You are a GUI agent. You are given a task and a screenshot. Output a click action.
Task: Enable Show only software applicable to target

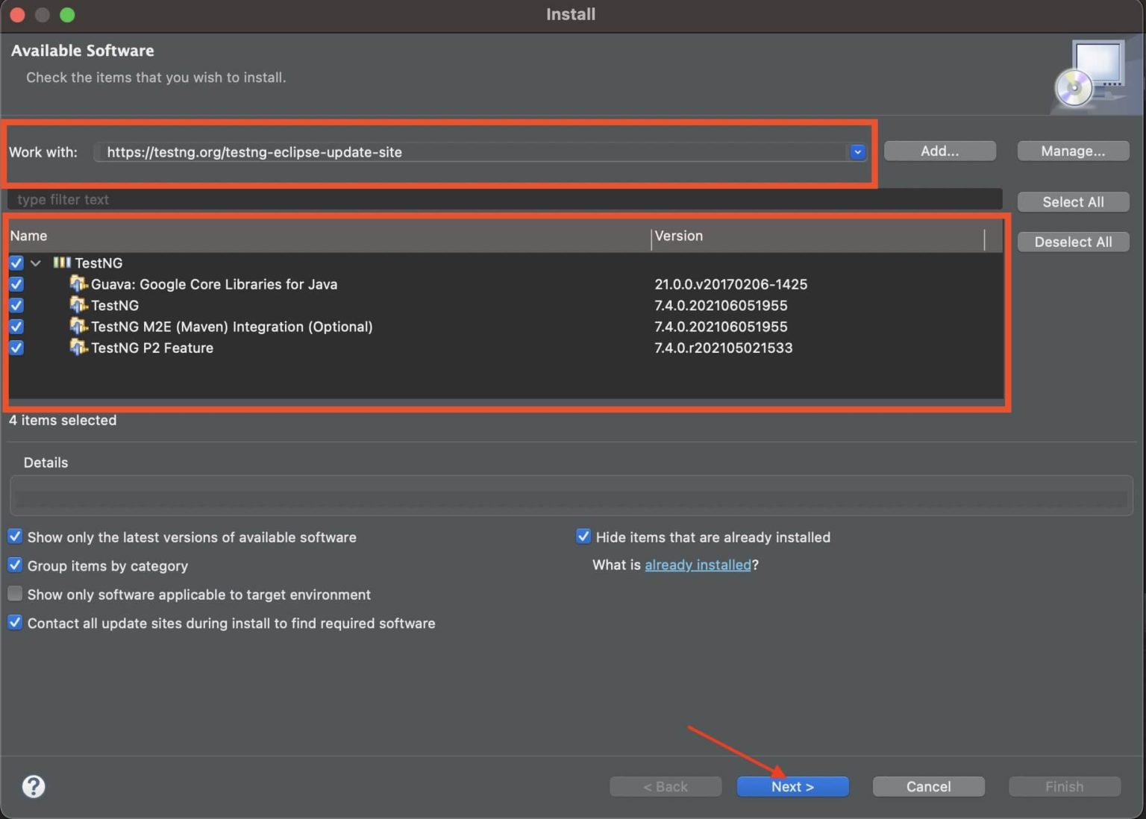pyautogui.click(x=15, y=594)
